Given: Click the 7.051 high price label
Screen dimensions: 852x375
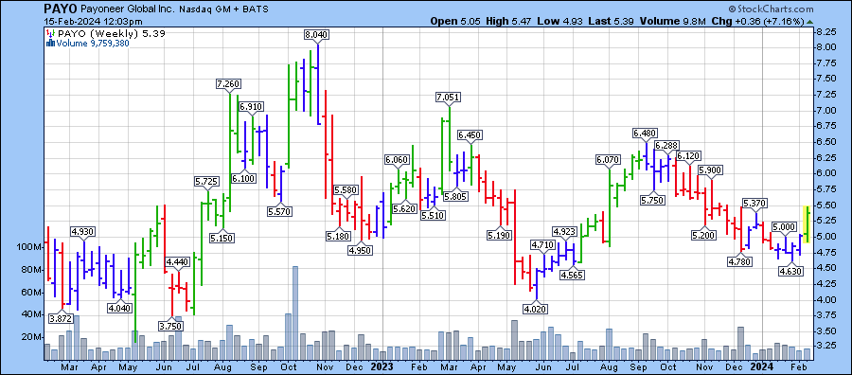Looking at the screenshot, I should (449, 98).
